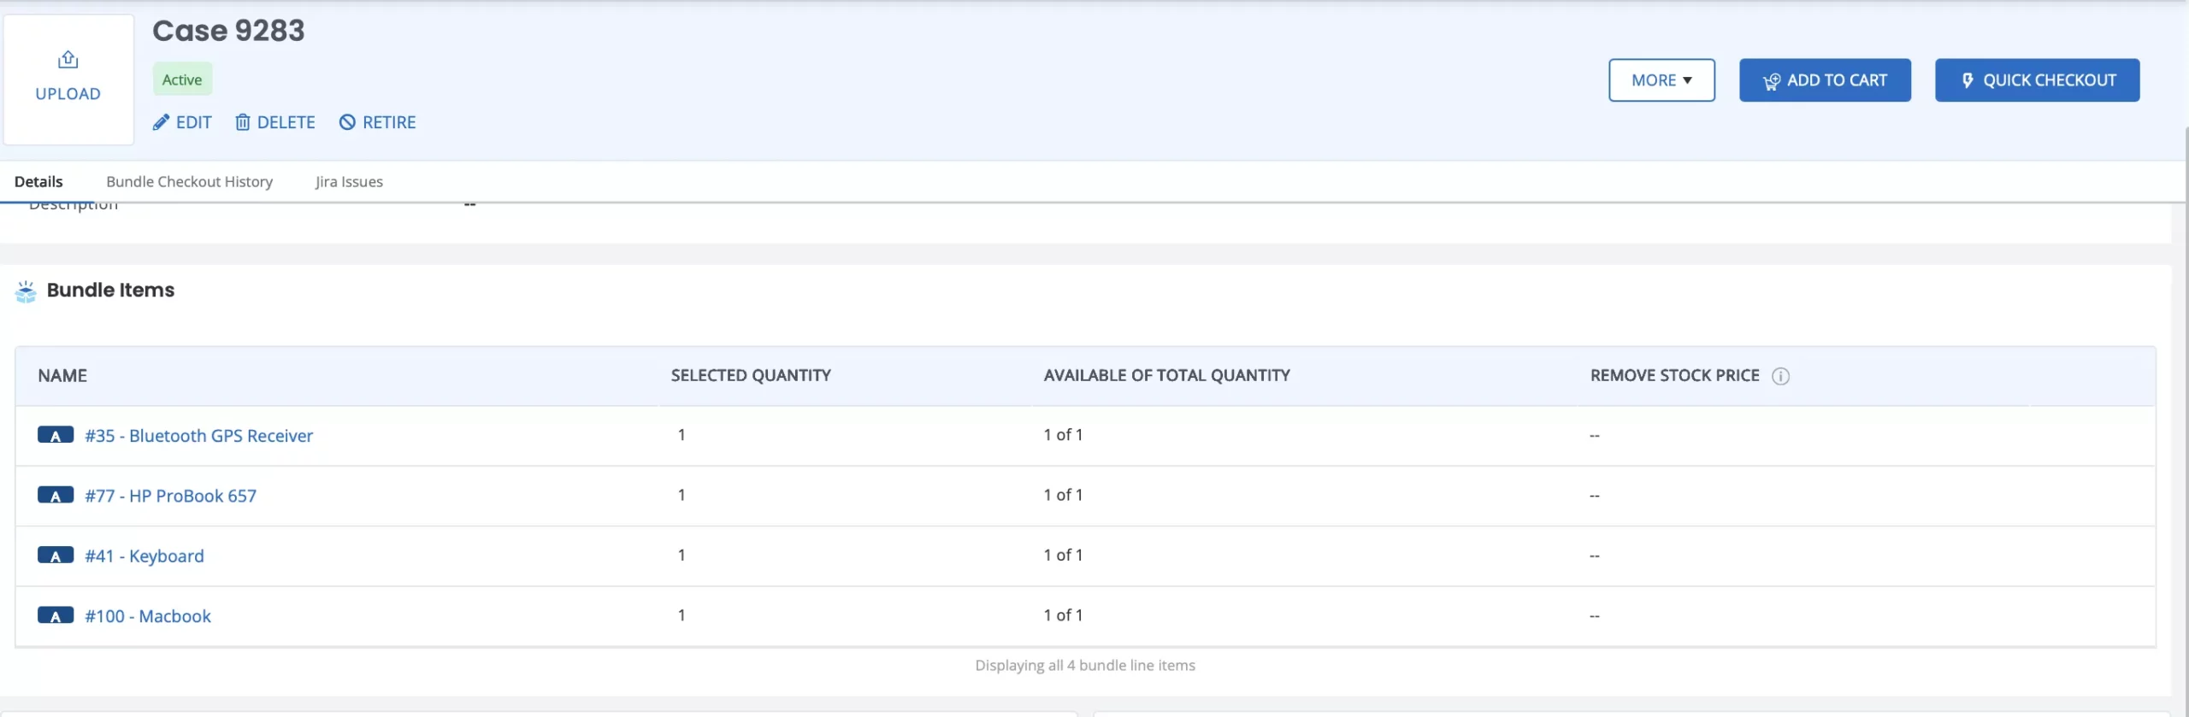Viewport: 2189px width, 717px height.
Task: Click asset badge beside Bluetooth GPS Receiver
Action: pyautogui.click(x=56, y=435)
